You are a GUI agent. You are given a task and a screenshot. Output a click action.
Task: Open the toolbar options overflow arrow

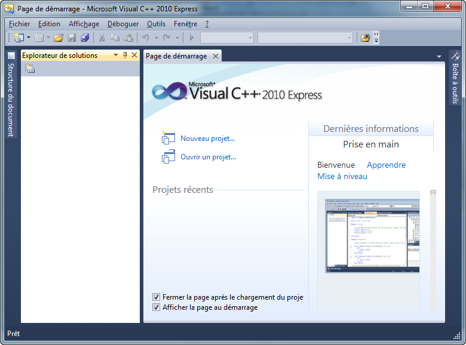(376, 38)
